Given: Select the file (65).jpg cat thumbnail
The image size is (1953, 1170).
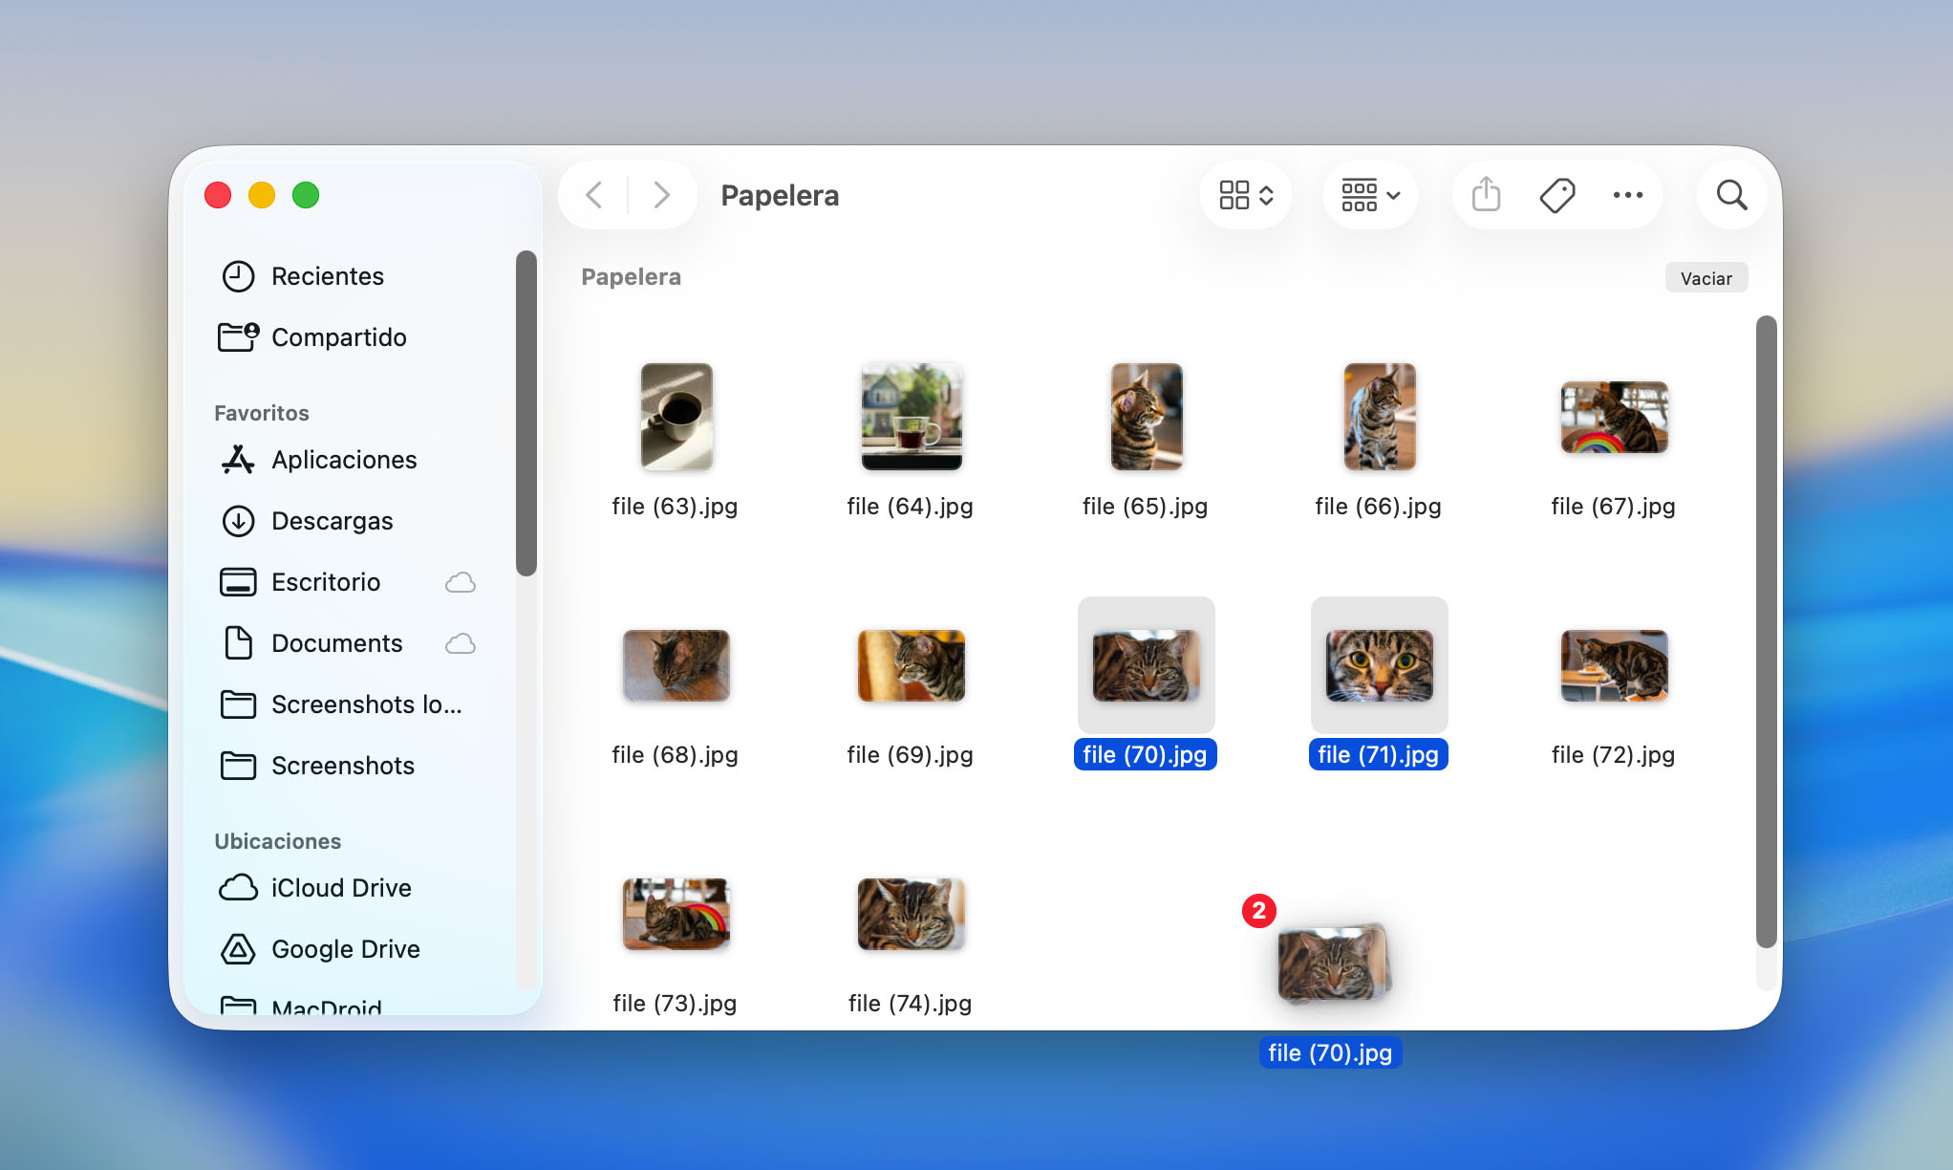Looking at the screenshot, I should click(x=1147, y=417).
